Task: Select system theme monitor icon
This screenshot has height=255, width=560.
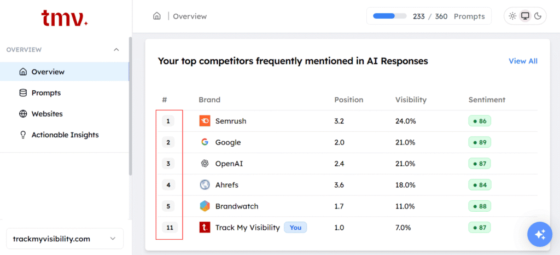Action: (525, 16)
